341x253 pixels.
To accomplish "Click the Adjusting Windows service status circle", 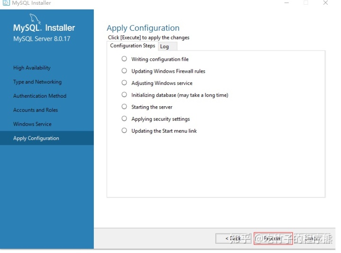I will point(124,83).
